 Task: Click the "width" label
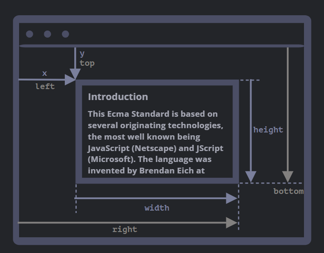(157, 208)
